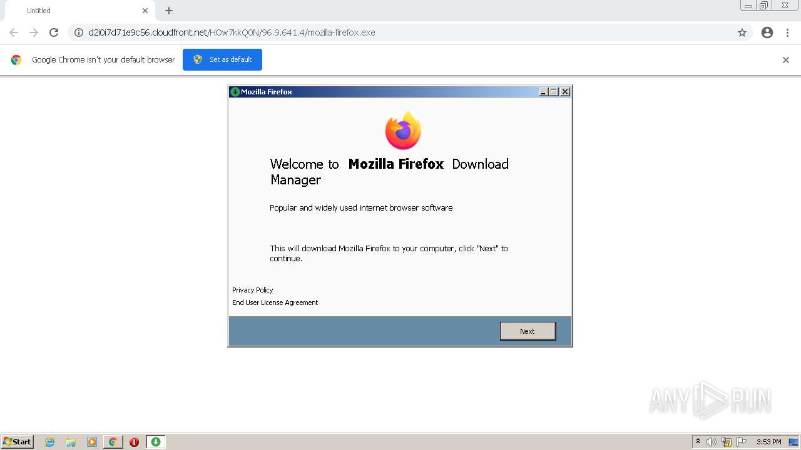The width and height of the screenshot is (801, 450).
Task: Click the 'Mozilla Firefox' title bar text
Action: (267, 92)
